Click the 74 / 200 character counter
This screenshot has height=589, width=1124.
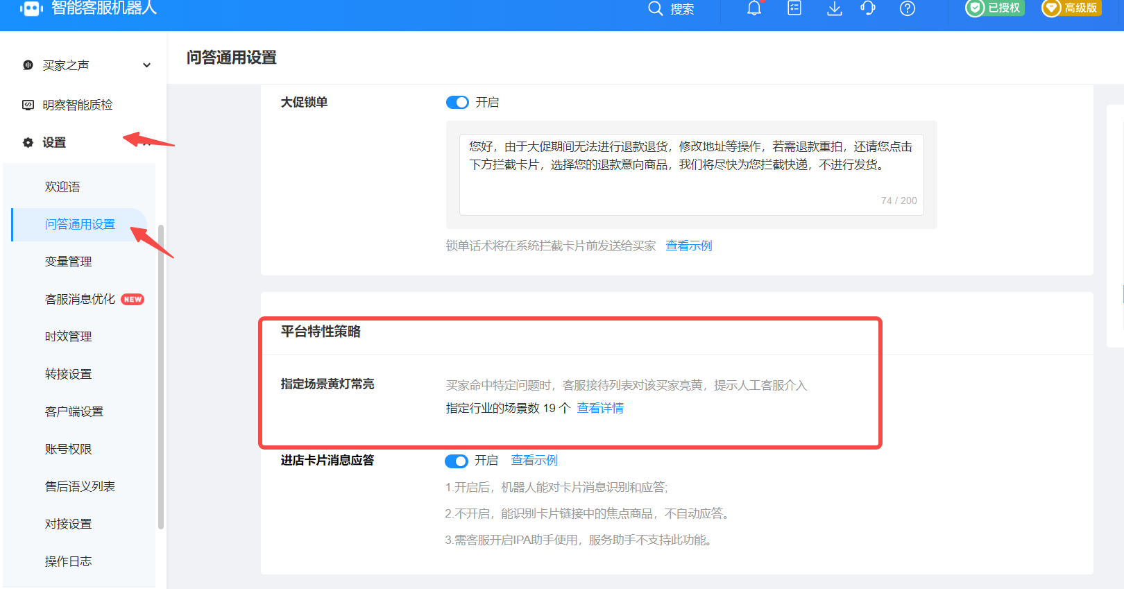pyautogui.click(x=899, y=200)
